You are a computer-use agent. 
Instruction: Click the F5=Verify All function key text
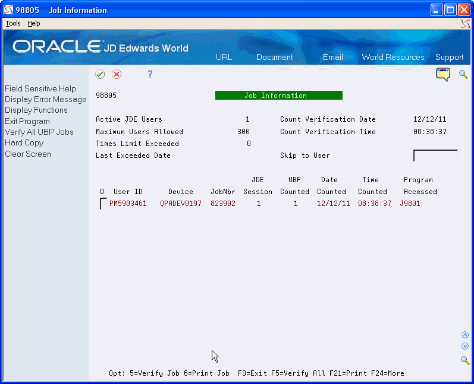coord(298,373)
